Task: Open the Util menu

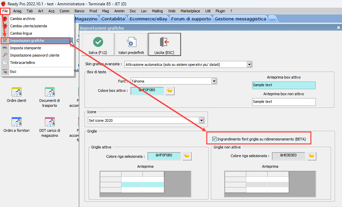Action: click(x=208, y=11)
